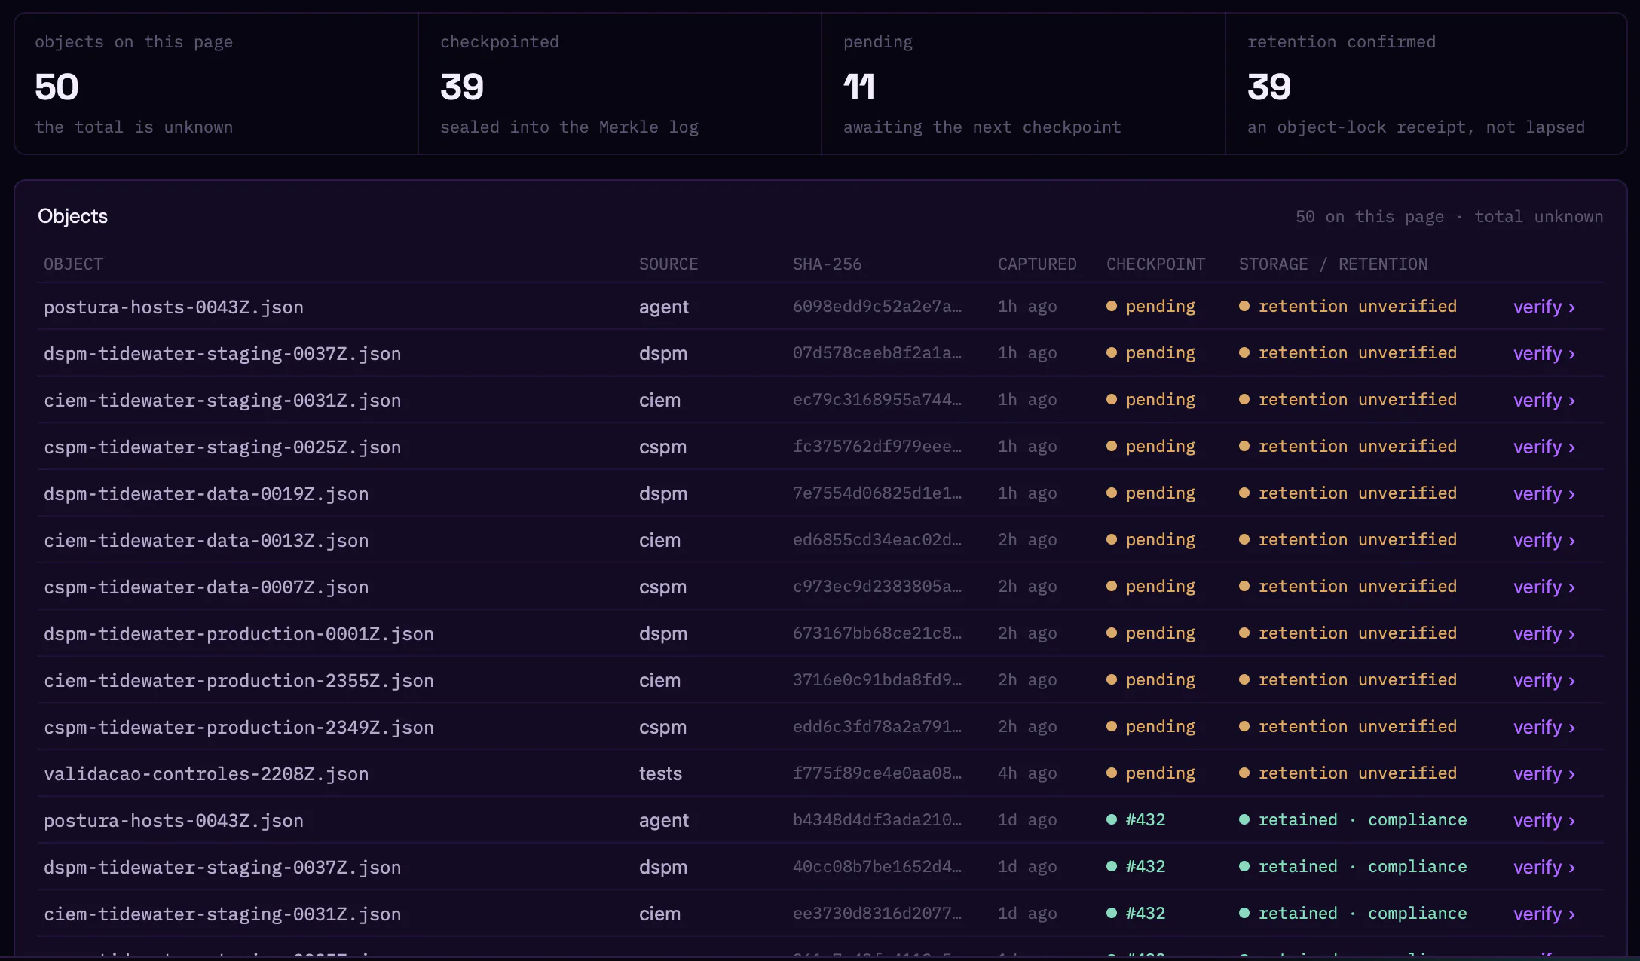Click checkpoint #432 on b4348d4df3ada210 row

pyautogui.click(x=1136, y=819)
